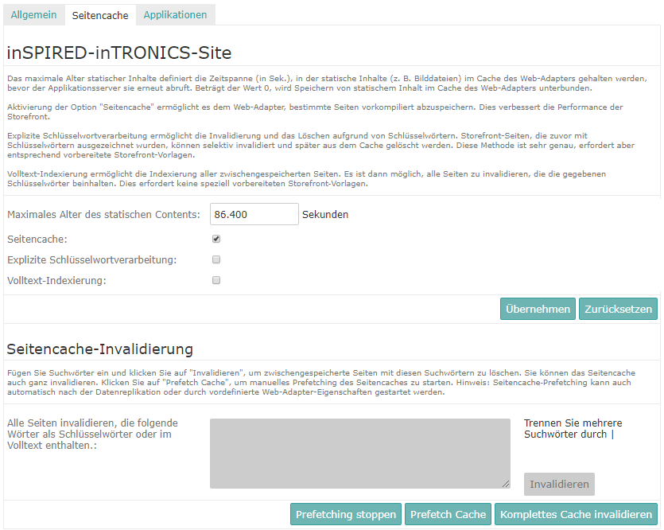Open the Applikationen tab
The image size is (664, 530).
175,15
